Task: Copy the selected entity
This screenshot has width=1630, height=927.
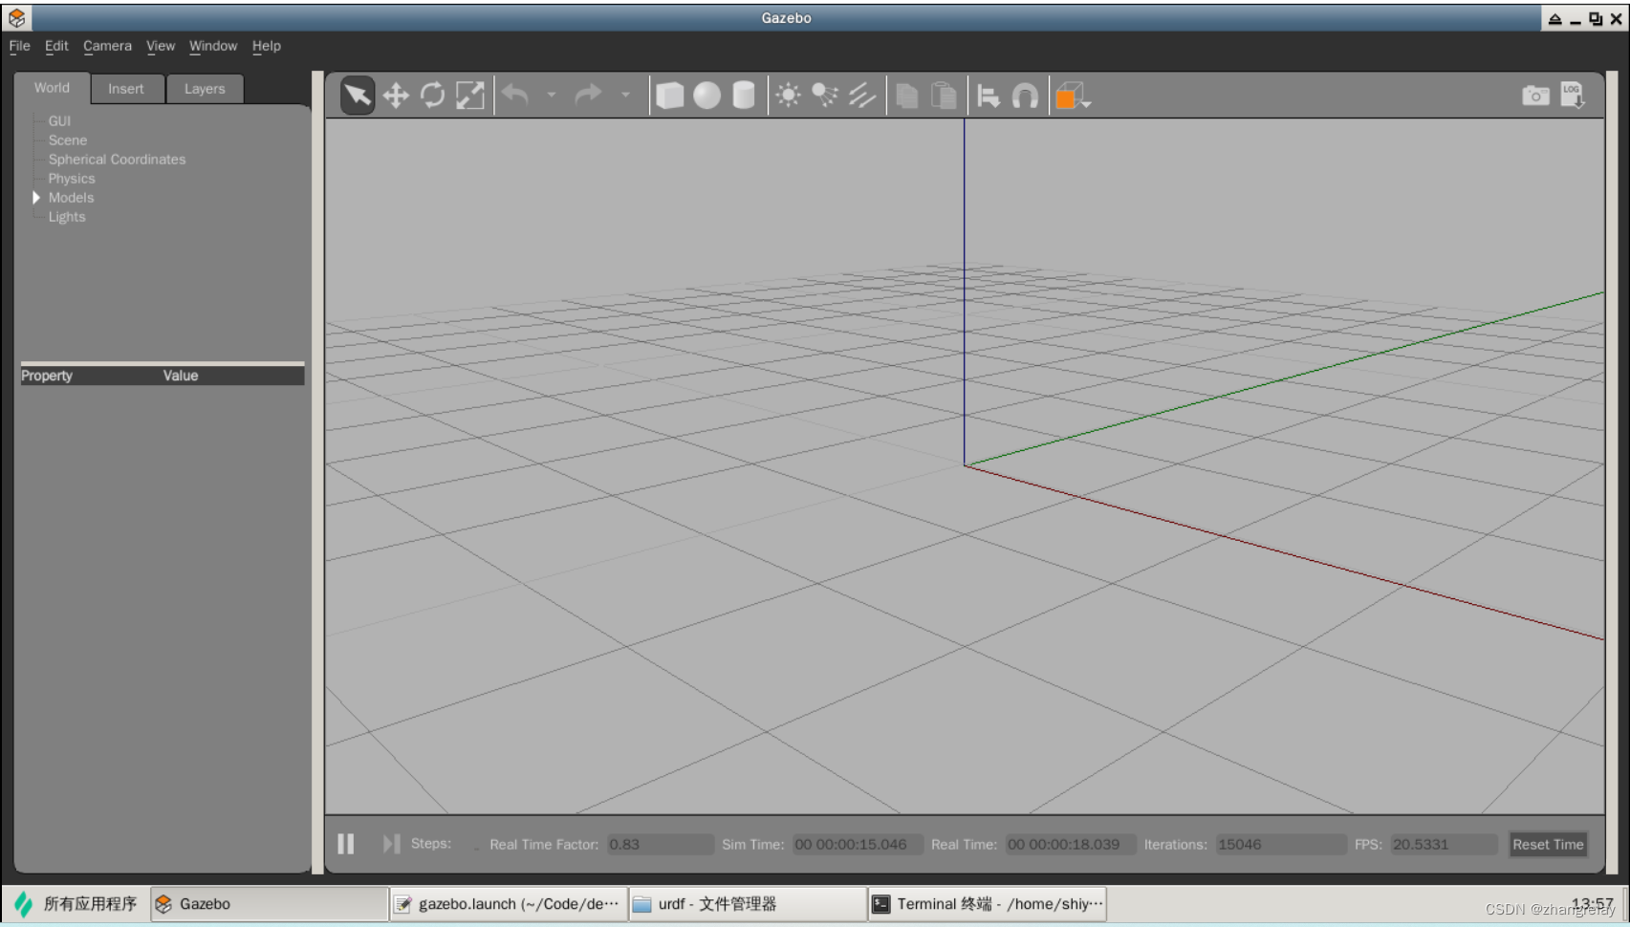Action: pyautogui.click(x=906, y=96)
